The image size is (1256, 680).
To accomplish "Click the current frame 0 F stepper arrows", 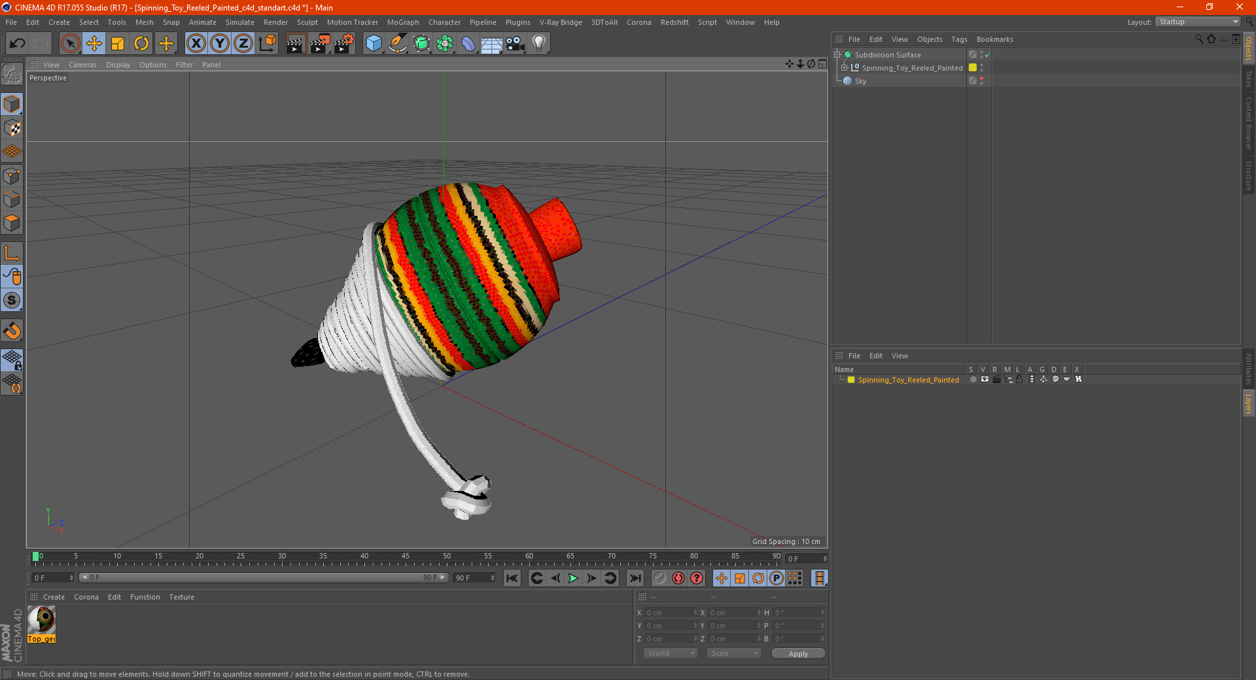I will click(x=825, y=559).
